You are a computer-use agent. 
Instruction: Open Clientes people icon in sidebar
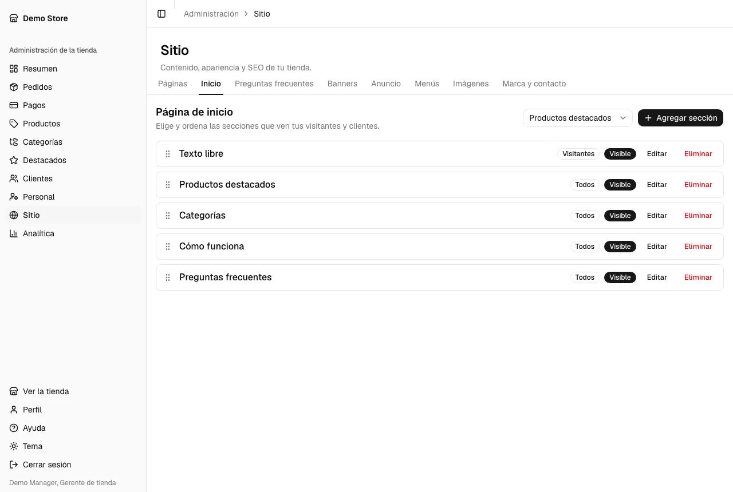(14, 178)
